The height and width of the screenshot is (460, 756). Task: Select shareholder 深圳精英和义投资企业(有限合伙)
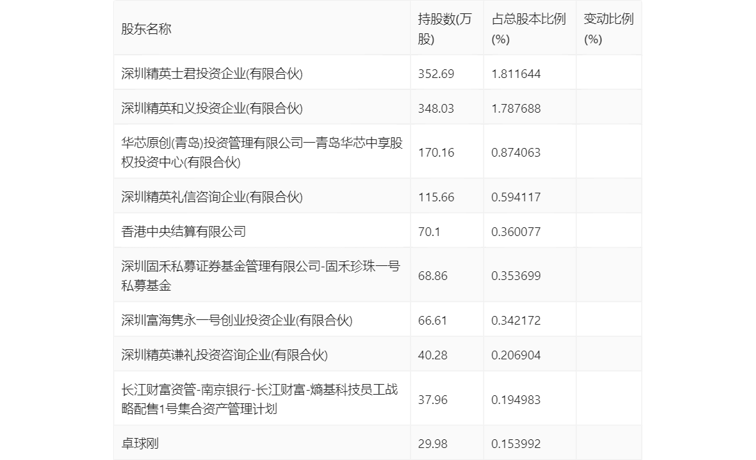pos(212,108)
